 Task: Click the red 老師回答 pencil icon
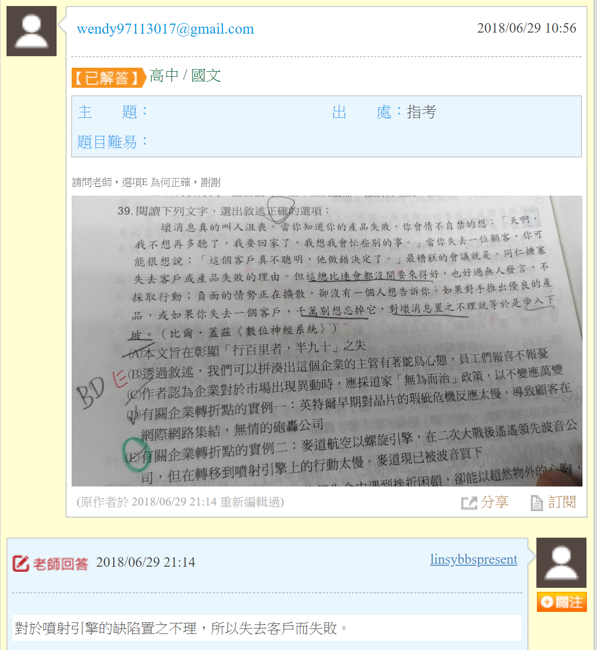click(21, 564)
